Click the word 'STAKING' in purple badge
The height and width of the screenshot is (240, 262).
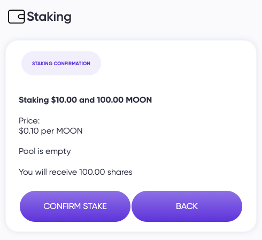[x=42, y=64]
